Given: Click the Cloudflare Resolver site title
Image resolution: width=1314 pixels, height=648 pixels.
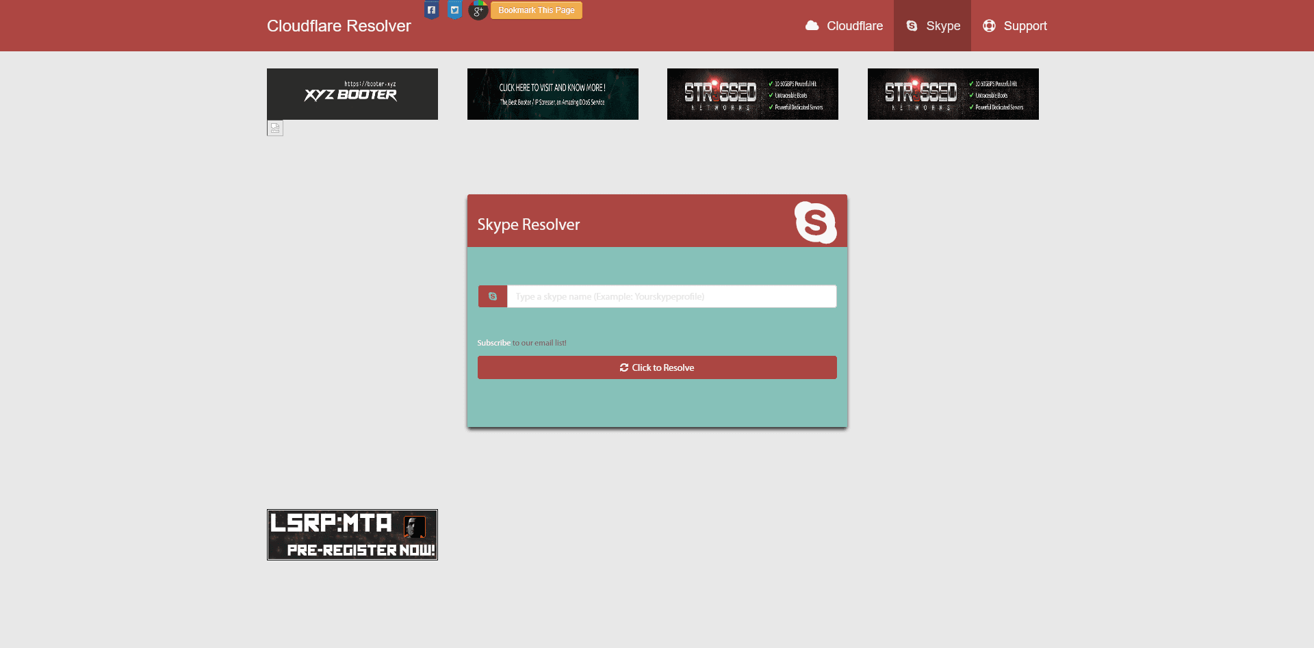Looking at the screenshot, I should tap(339, 26).
